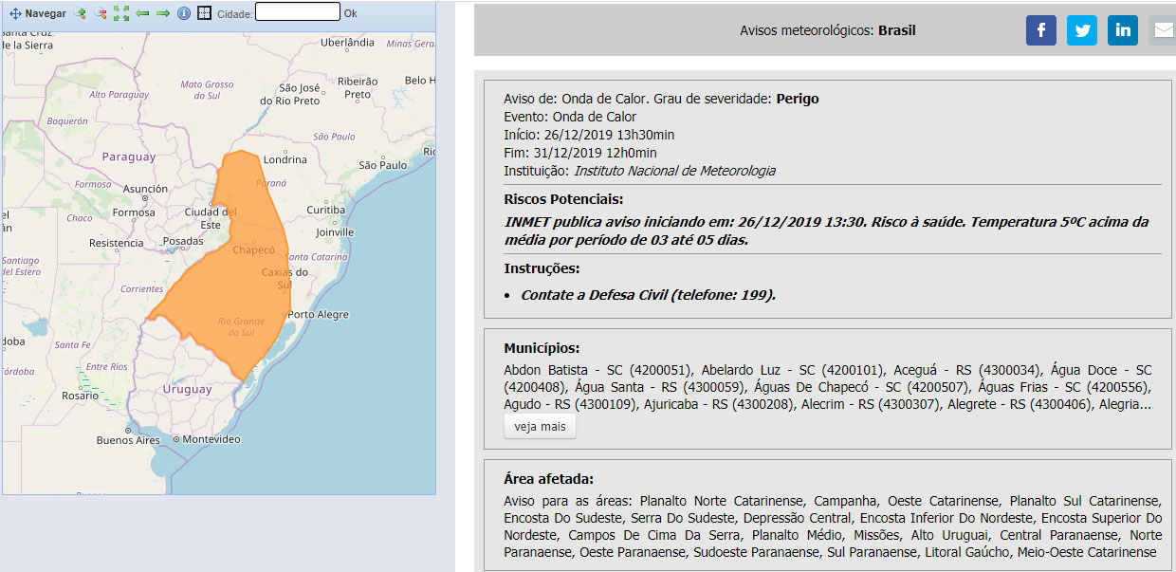The width and height of the screenshot is (1176, 572).
Task: Share alert on Facebook
Action: [x=1040, y=30]
